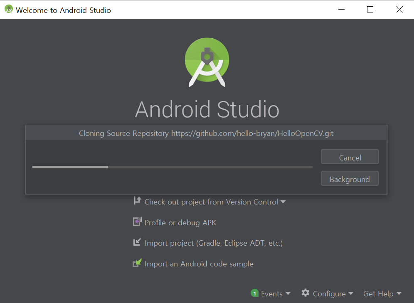This screenshot has height=303, width=414.
Task: Close the Welcome to Android Studio window
Action: coord(399,10)
